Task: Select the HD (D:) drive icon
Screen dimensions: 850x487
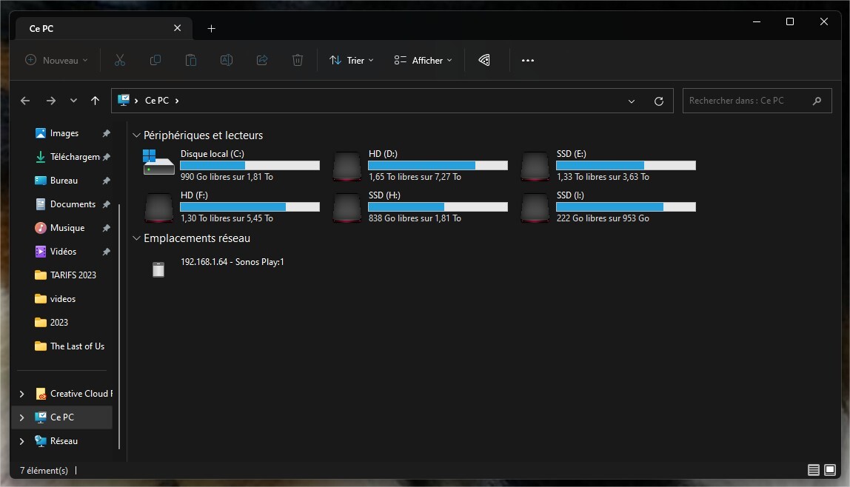Action: click(347, 166)
